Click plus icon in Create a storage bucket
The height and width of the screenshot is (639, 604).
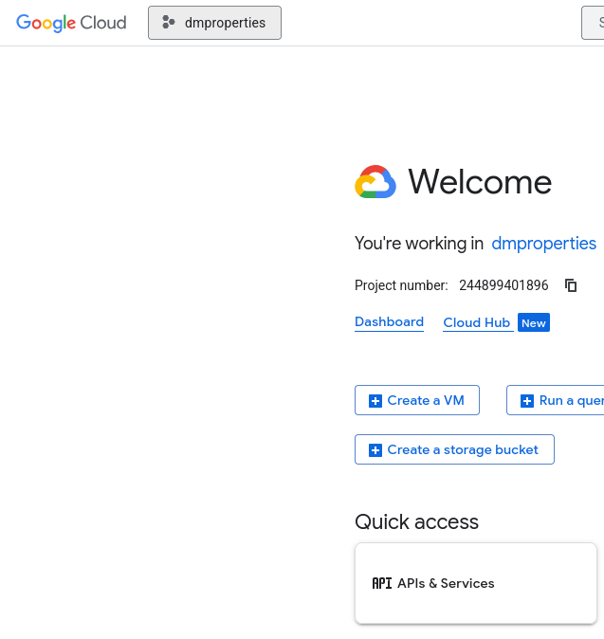[375, 450]
